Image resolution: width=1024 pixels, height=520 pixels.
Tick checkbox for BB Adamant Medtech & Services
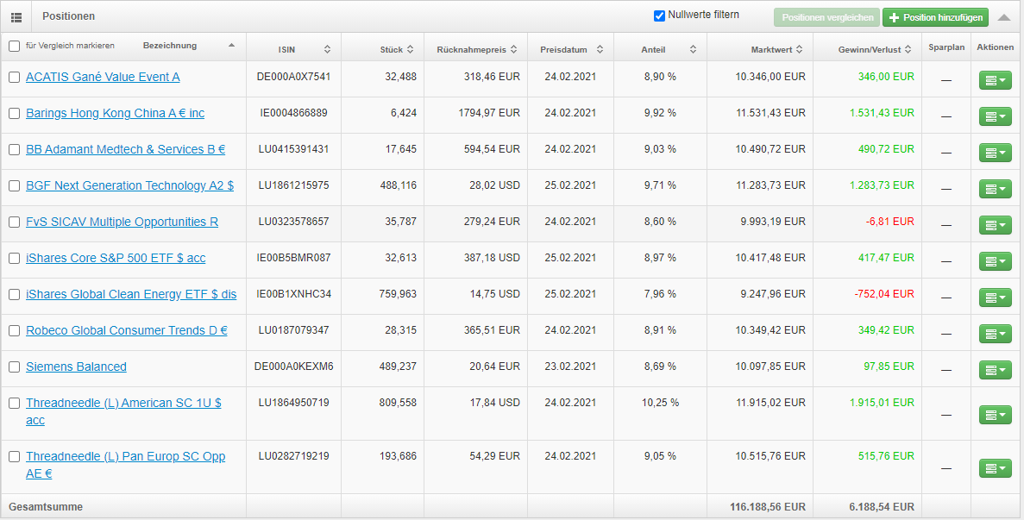15,149
